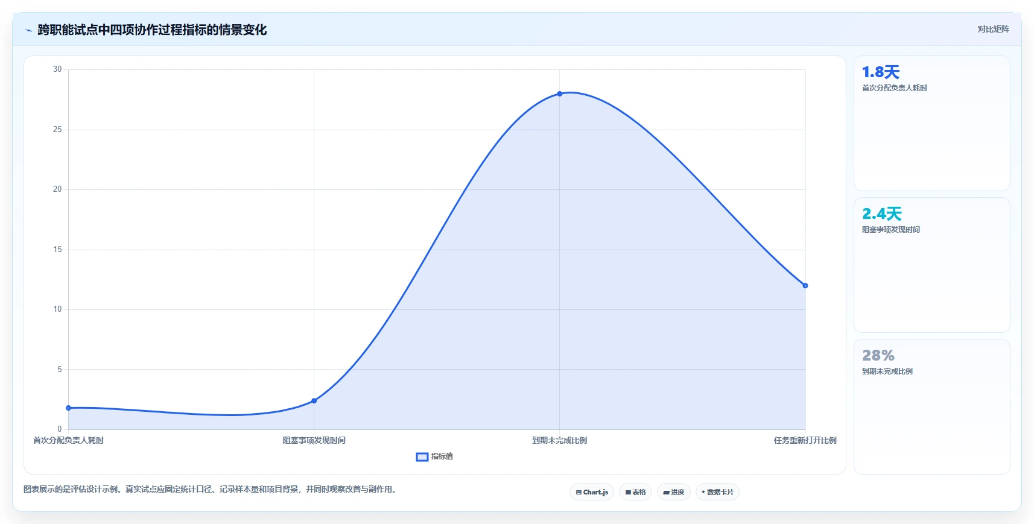1034x524 pixels.
Task: Click the 指标值 legend label
Action: pos(442,456)
